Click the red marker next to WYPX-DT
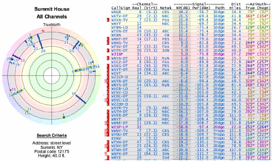The image size is (272, 162). click(x=109, y=50)
